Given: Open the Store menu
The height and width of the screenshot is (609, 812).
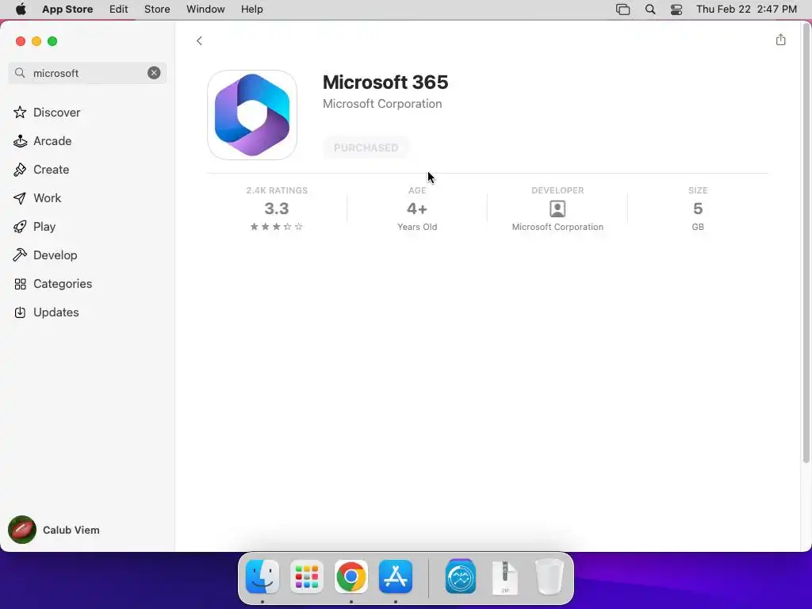Looking at the screenshot, I should [x=157, y=10].
